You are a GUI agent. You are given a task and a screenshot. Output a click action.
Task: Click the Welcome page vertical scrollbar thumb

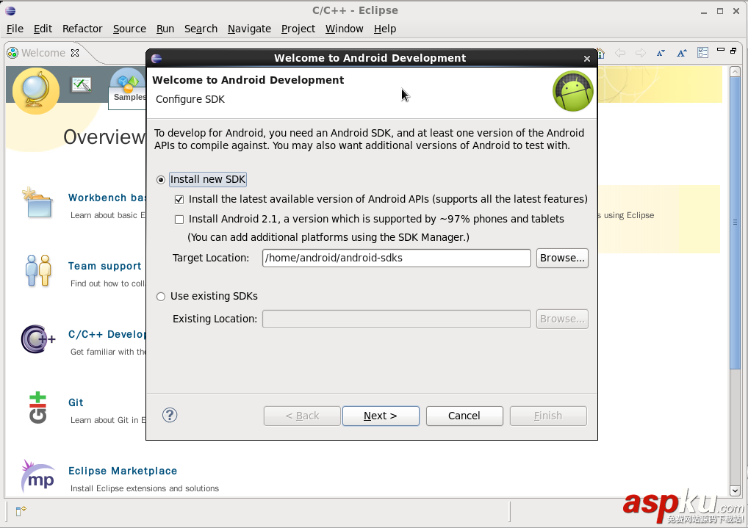pyautogui.click(x=735, y=223)
